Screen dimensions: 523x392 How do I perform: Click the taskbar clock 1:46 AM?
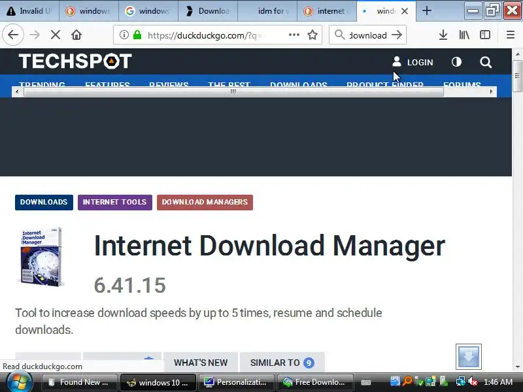coord(498,382)
